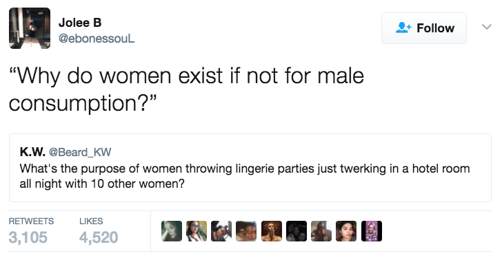
Task: Open Jolee B's profile picture
Action: [x=30, y=28]
